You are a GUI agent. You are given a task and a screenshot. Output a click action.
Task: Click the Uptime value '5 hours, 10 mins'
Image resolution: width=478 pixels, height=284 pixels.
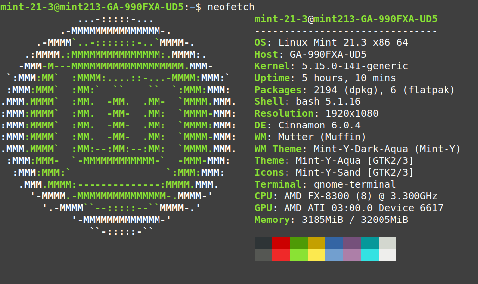(349, 78)
